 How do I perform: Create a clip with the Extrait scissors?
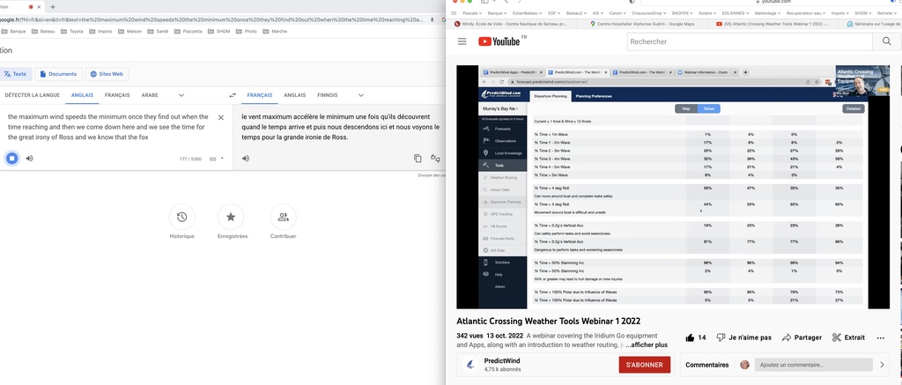click(848, 337)
